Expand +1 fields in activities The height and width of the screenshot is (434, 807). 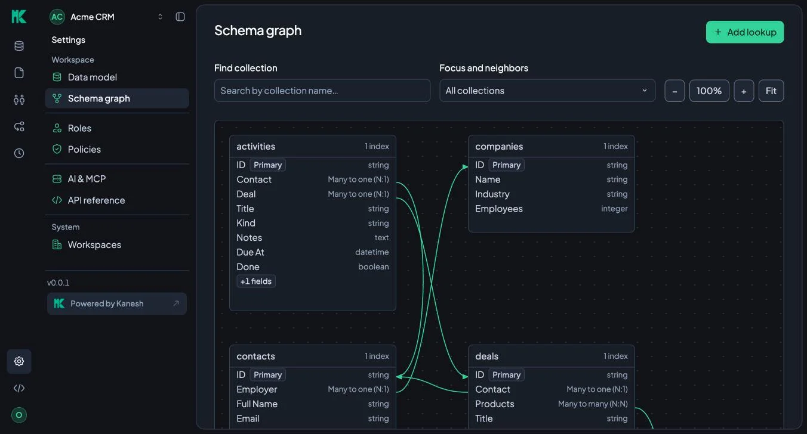tap(256, 281)
